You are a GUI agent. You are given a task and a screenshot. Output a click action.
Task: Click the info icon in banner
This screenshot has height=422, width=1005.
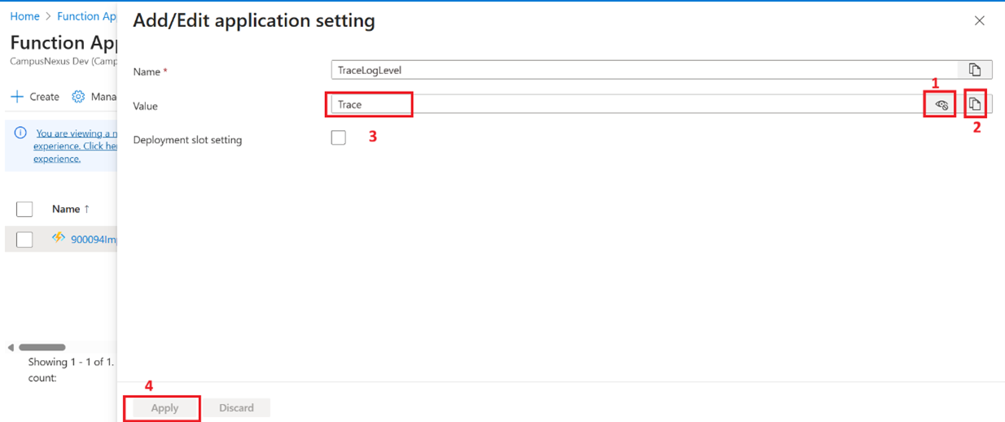pyautogui.click(x=20, y=133)
